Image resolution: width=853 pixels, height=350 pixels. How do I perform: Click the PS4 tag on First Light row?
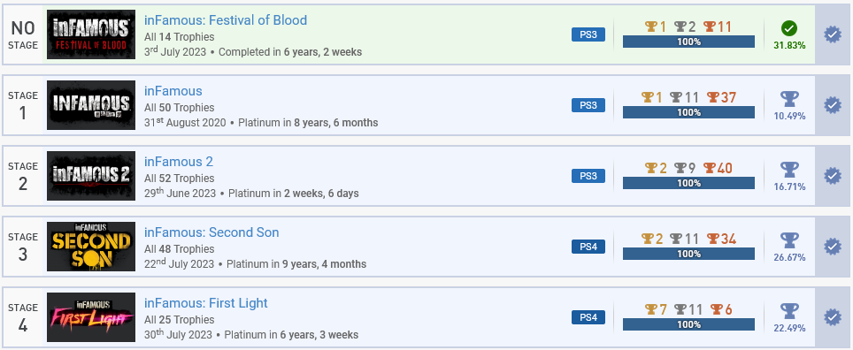click(588, 317)
